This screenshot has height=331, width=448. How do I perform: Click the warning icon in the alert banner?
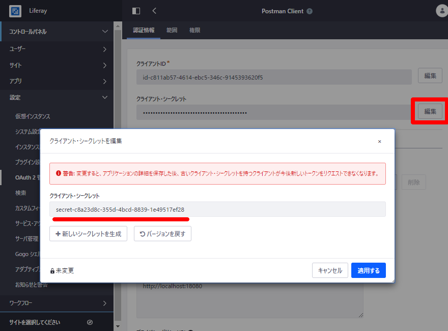[58, 174]
